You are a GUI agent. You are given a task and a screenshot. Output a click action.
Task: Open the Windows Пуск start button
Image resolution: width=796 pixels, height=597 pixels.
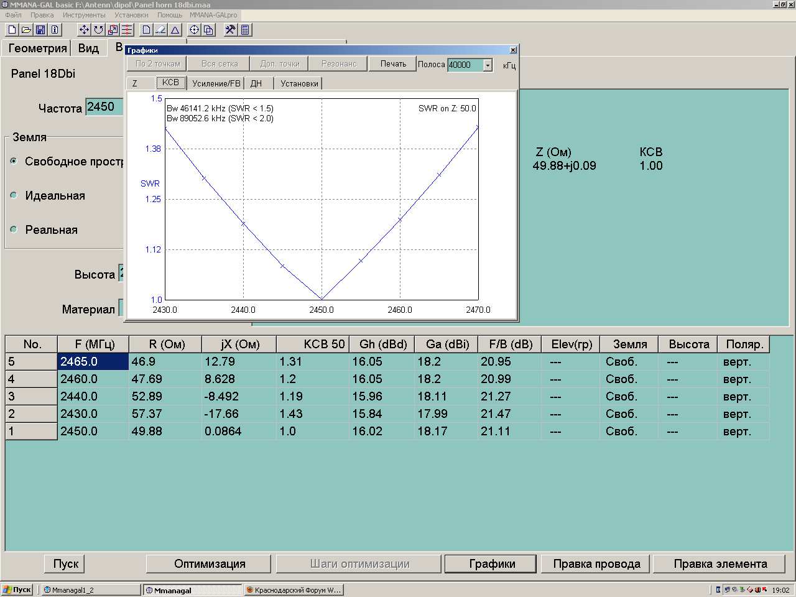[17, 590]
